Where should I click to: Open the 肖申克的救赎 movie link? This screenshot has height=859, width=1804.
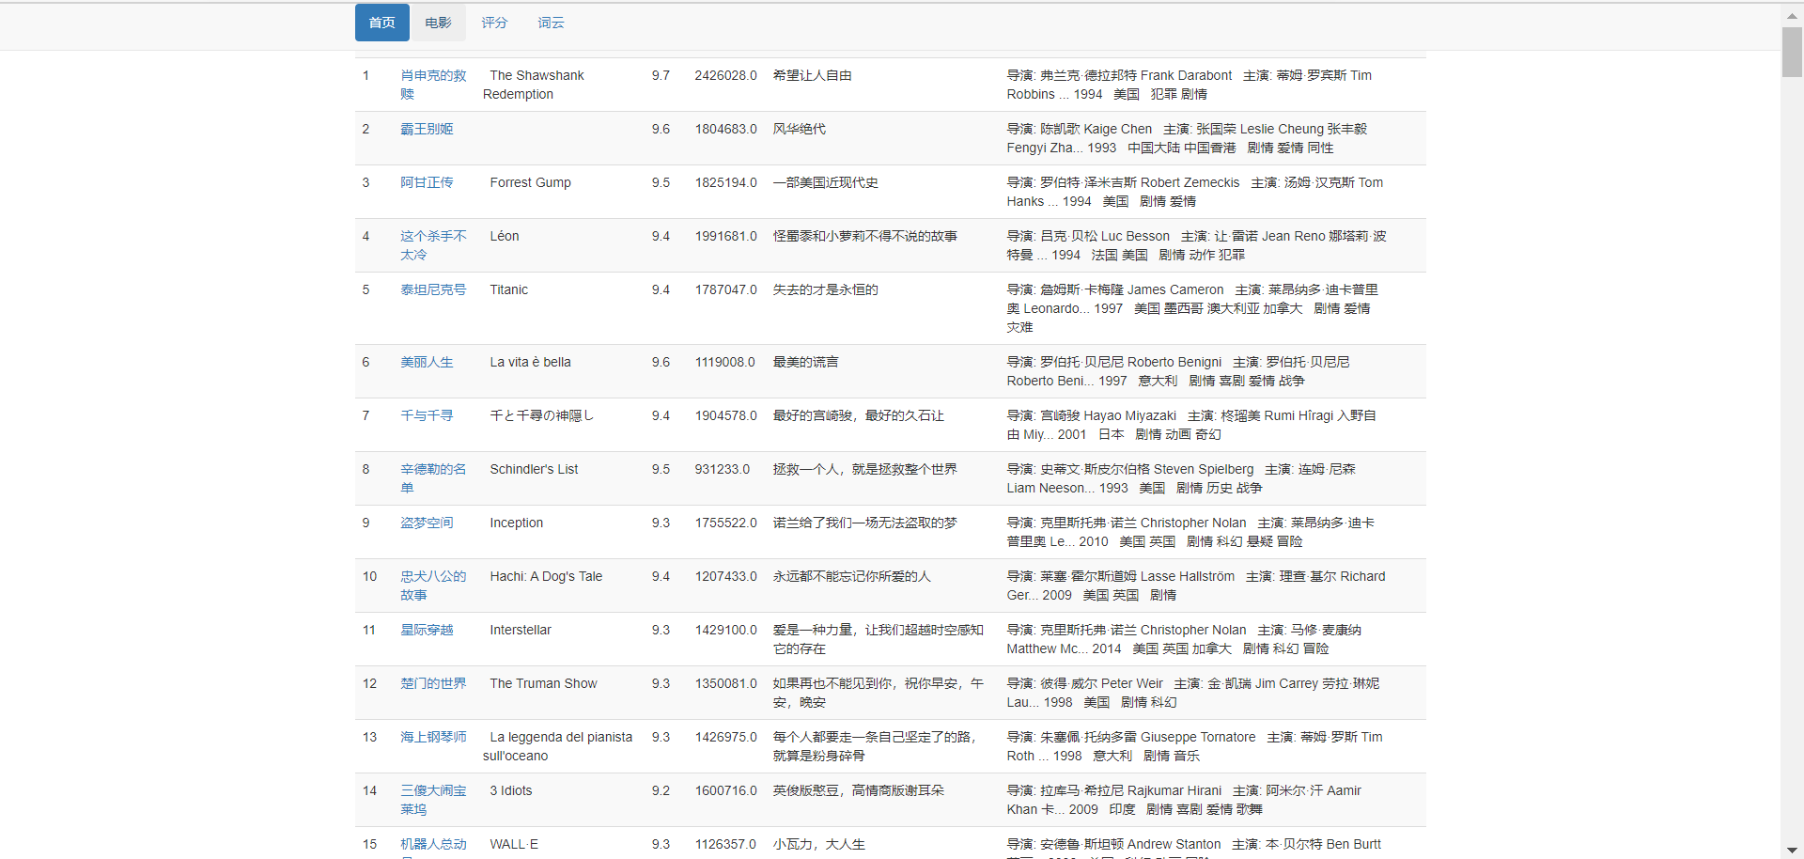click(x=432, y=85)
